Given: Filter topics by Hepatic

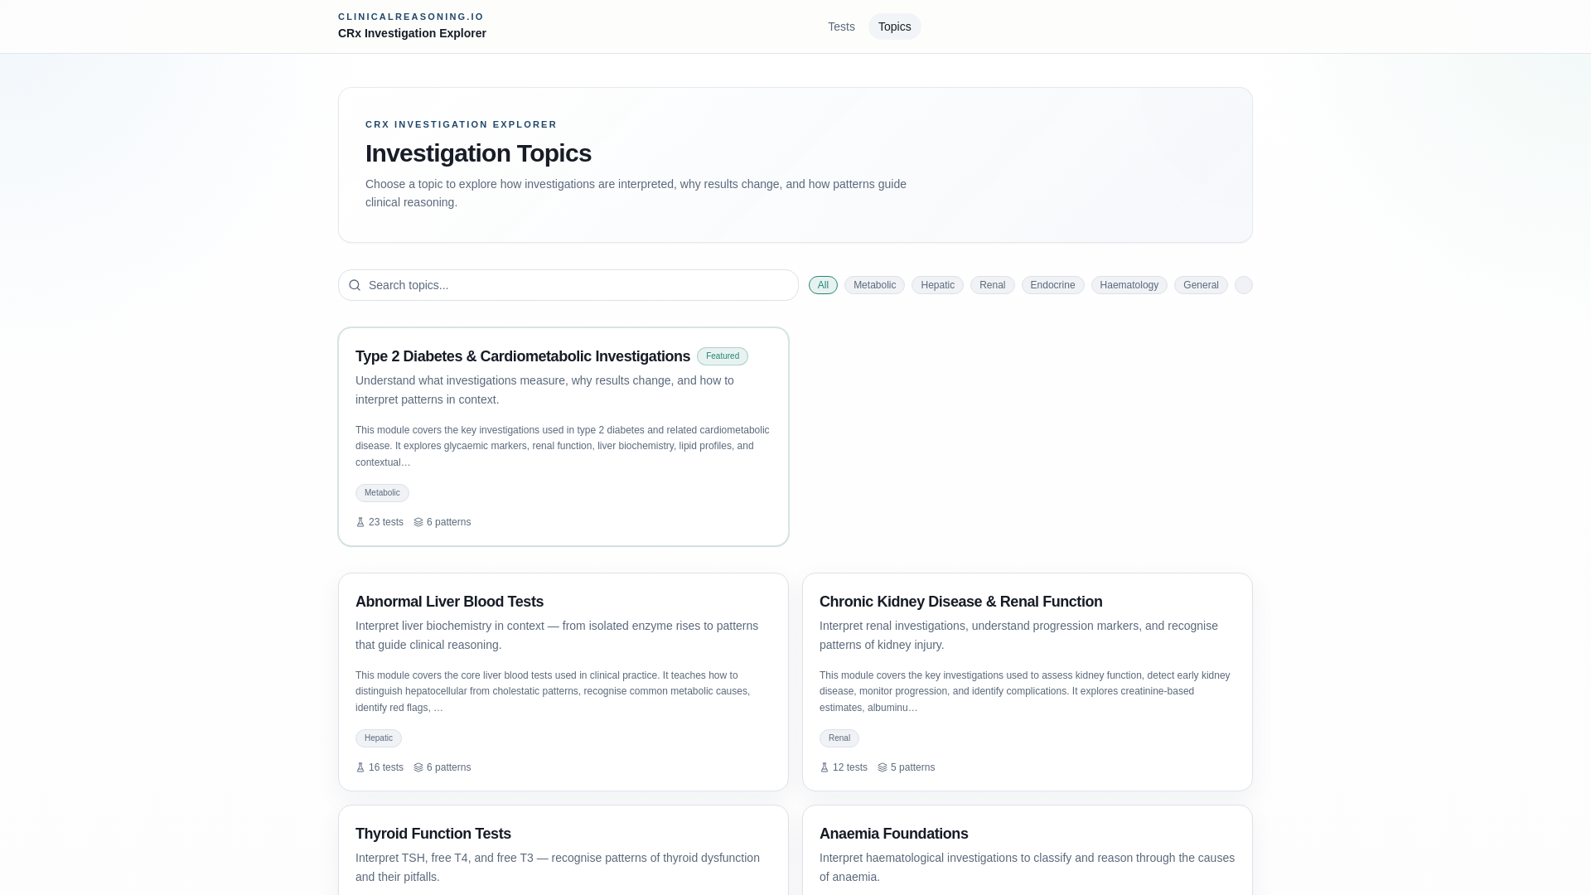Looking at the screenshot, I should point(937,285).
